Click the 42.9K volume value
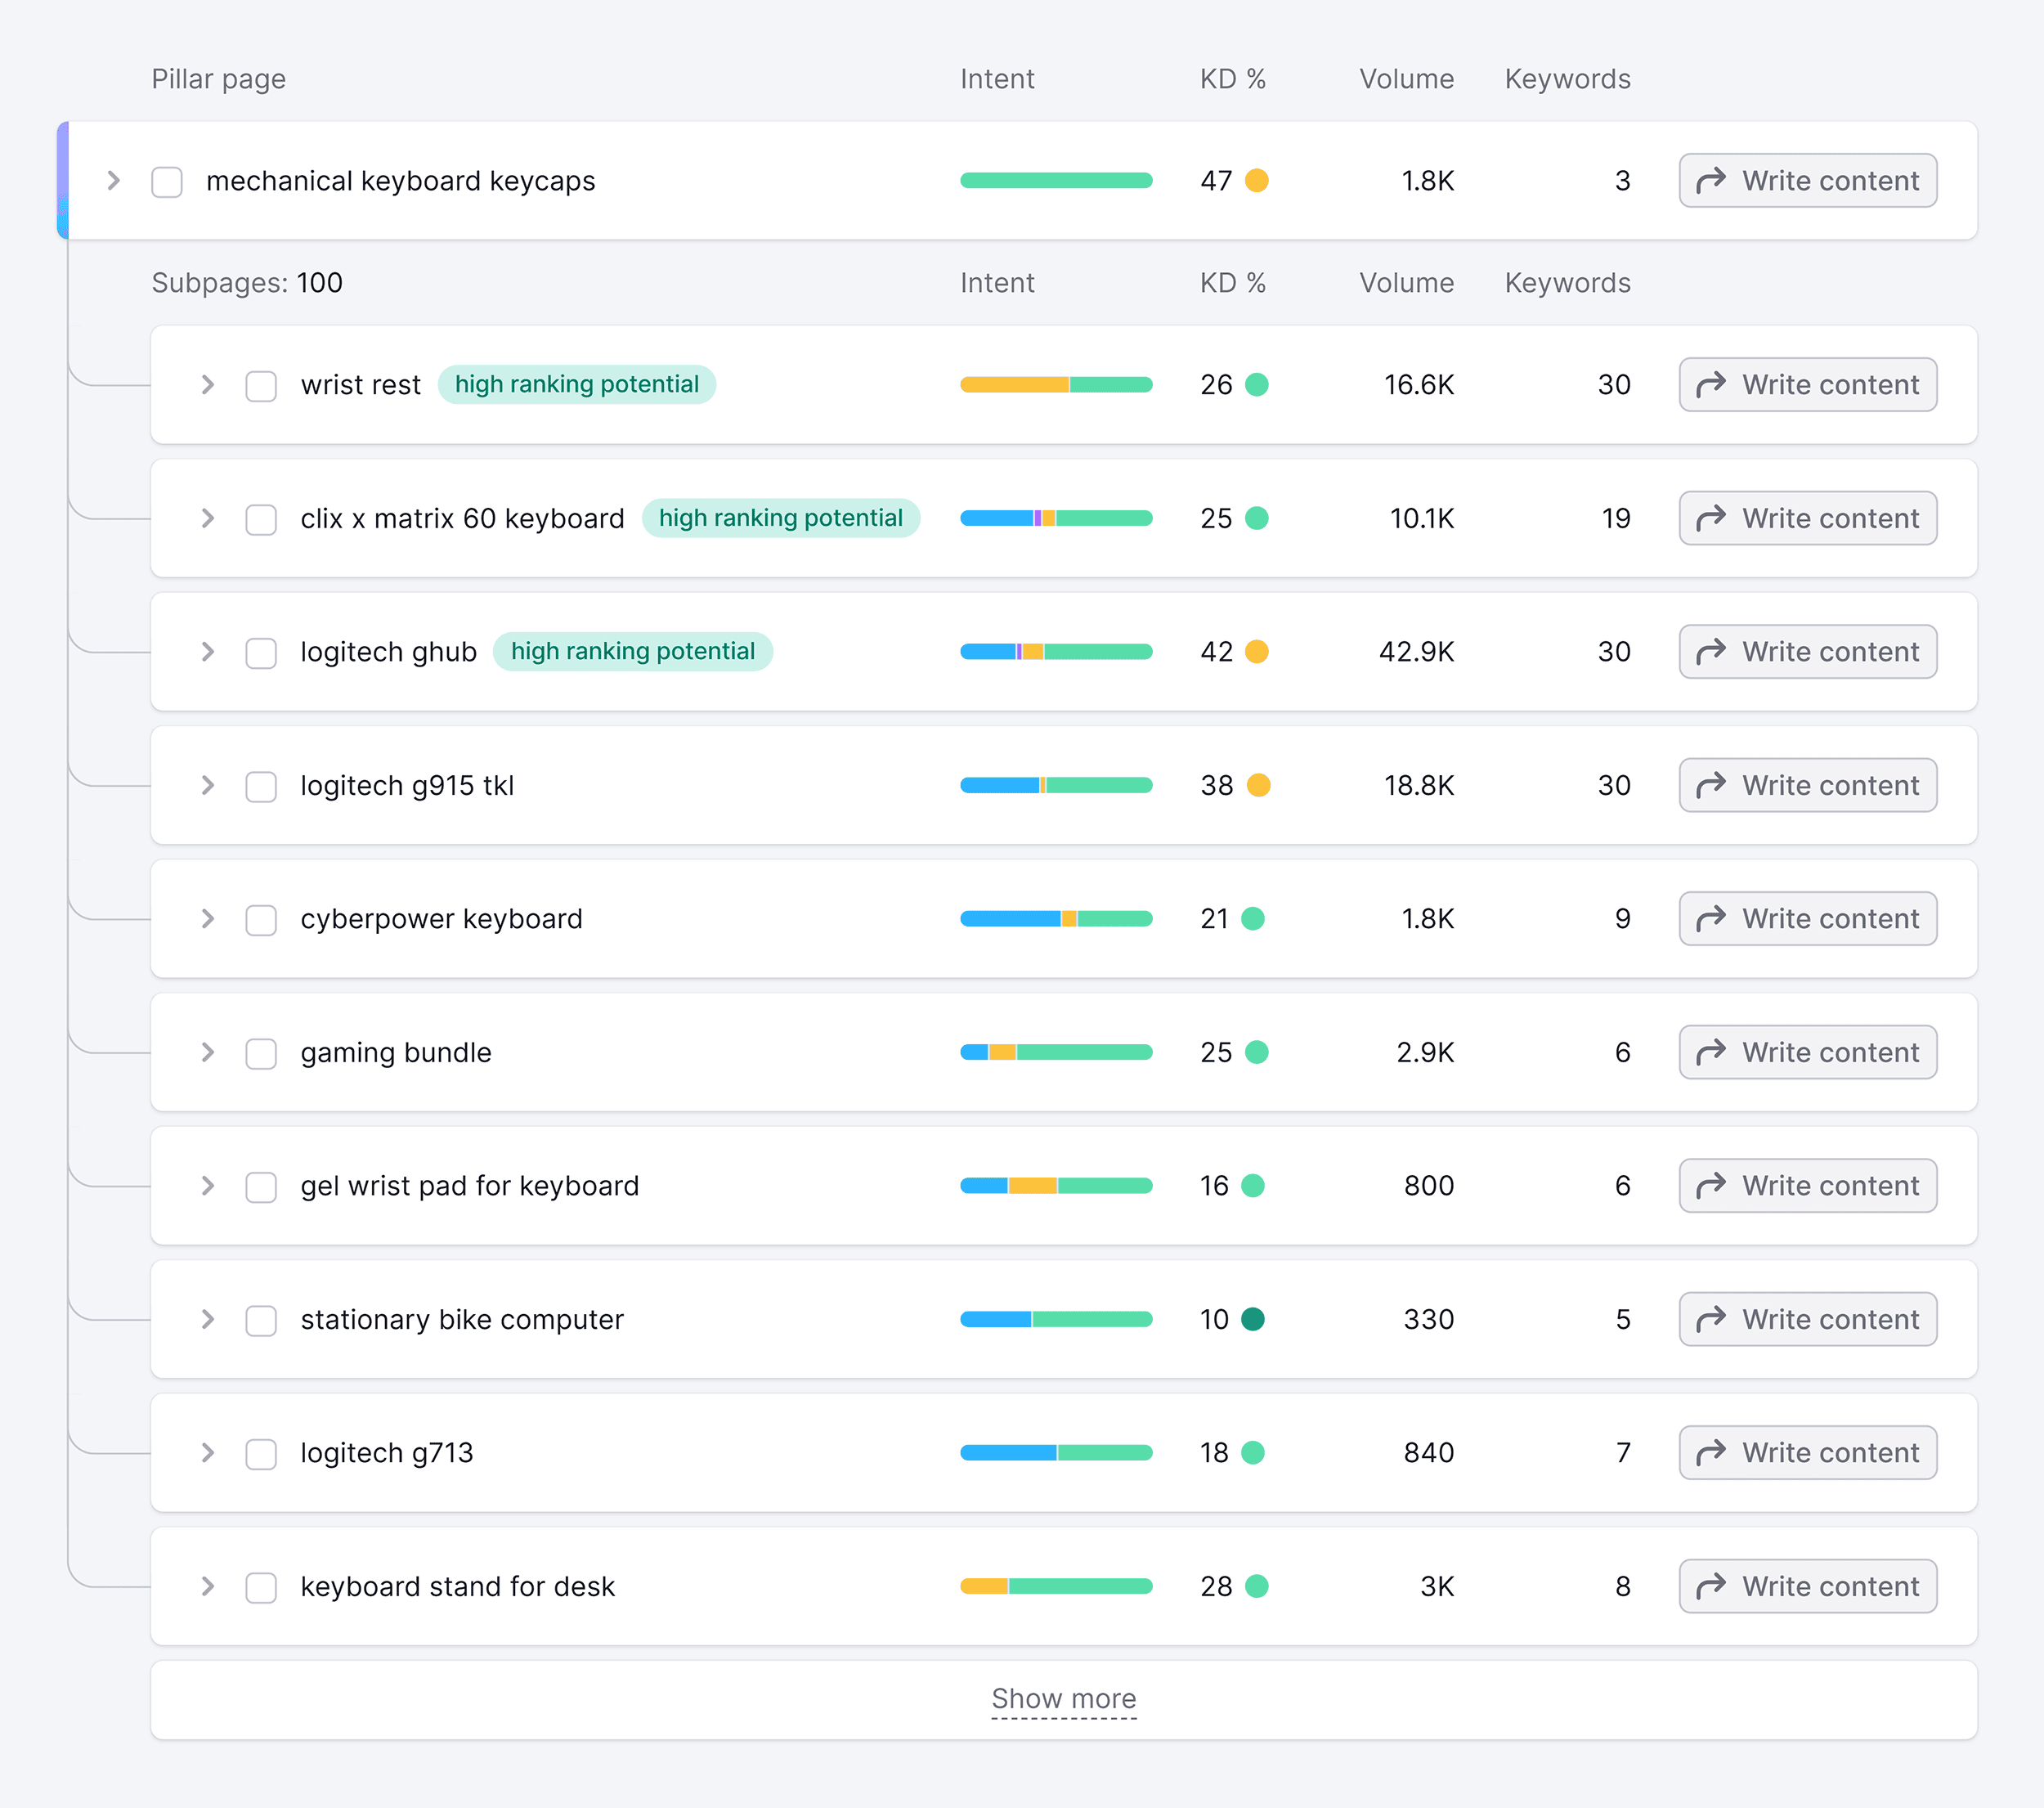 [x=1416, y=652]
